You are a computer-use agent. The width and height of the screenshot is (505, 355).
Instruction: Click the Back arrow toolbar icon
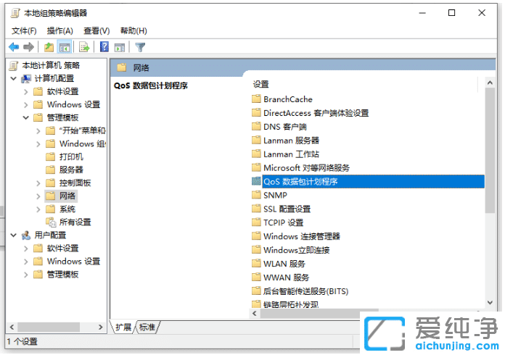(13, 47)
